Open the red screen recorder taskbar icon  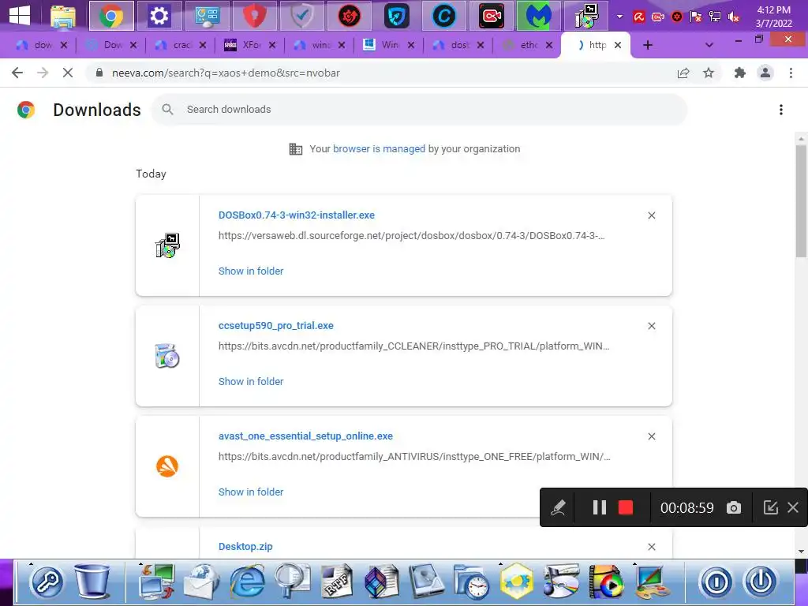491,16
